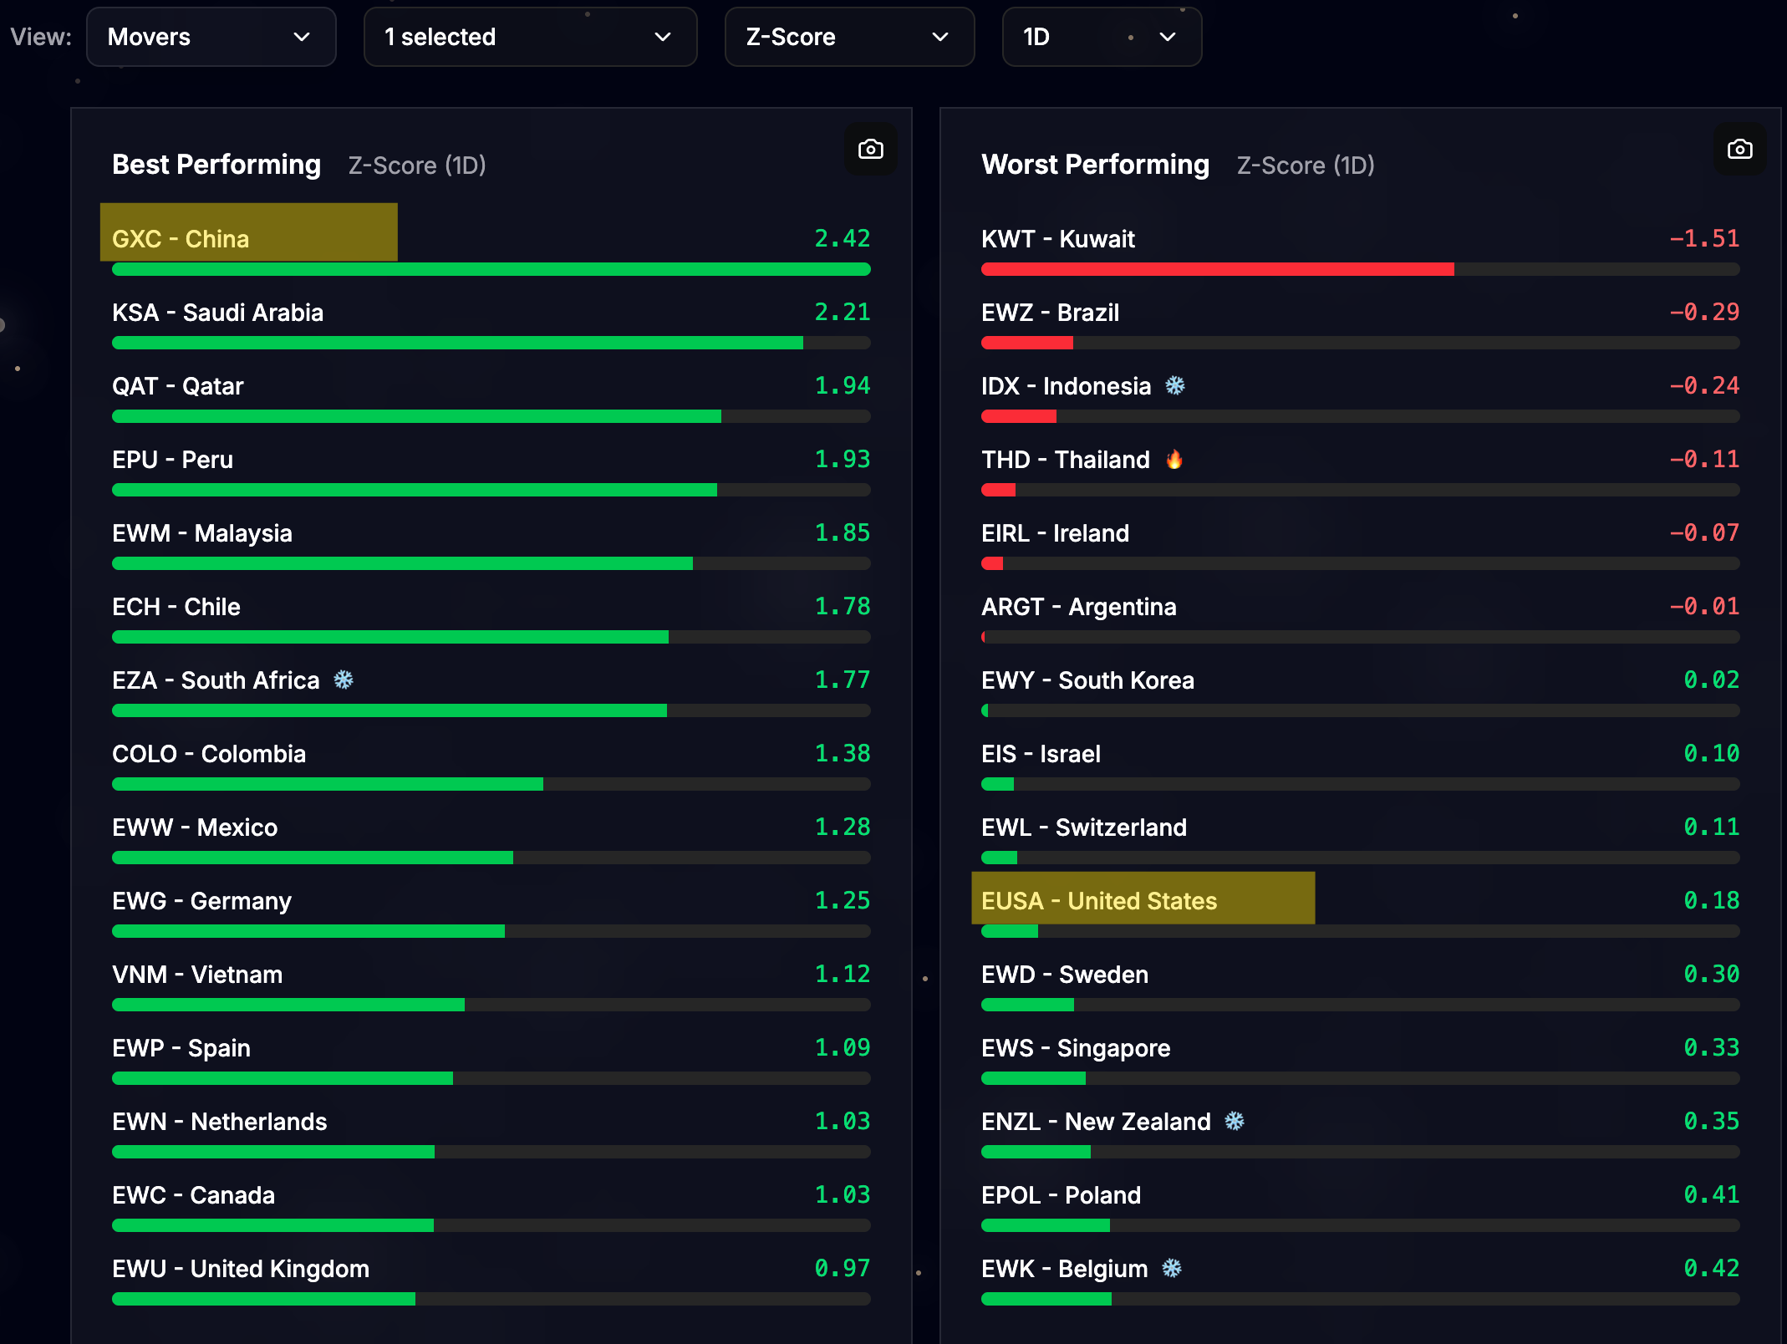Click the Worst Performing panel title
1787x1344 pixels.
(1095, 165)
